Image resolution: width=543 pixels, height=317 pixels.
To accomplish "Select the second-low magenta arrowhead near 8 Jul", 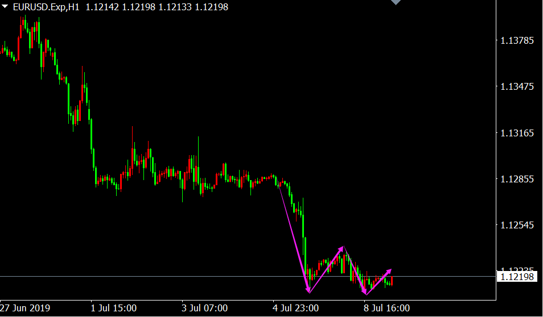I will click(x=364, y=292).
